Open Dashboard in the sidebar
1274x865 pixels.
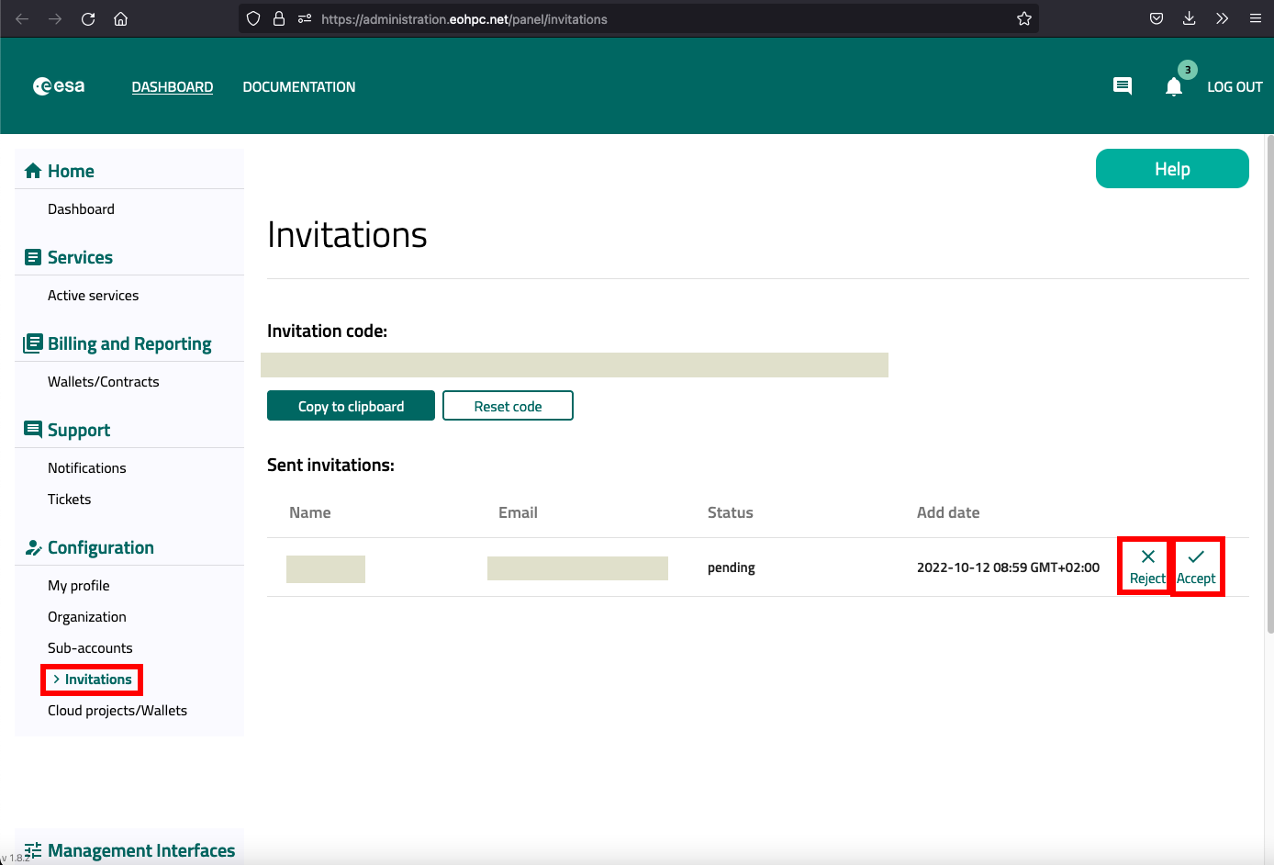click(x=81, y=209)
